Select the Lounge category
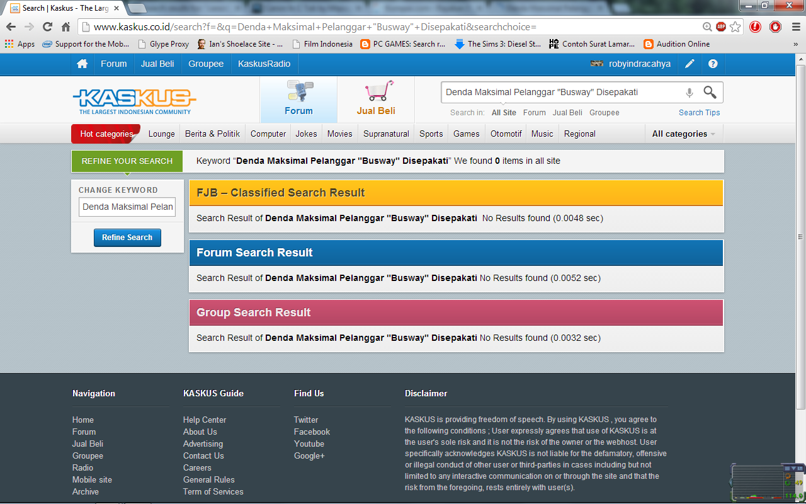The image size is (806, 504). pyautogui.click(x=162, y=134)
